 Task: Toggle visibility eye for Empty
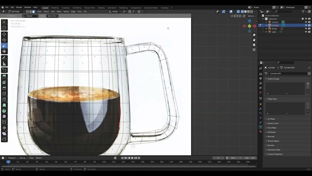[306, 28]
